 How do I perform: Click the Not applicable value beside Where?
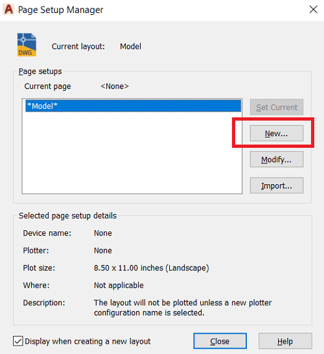119,285
